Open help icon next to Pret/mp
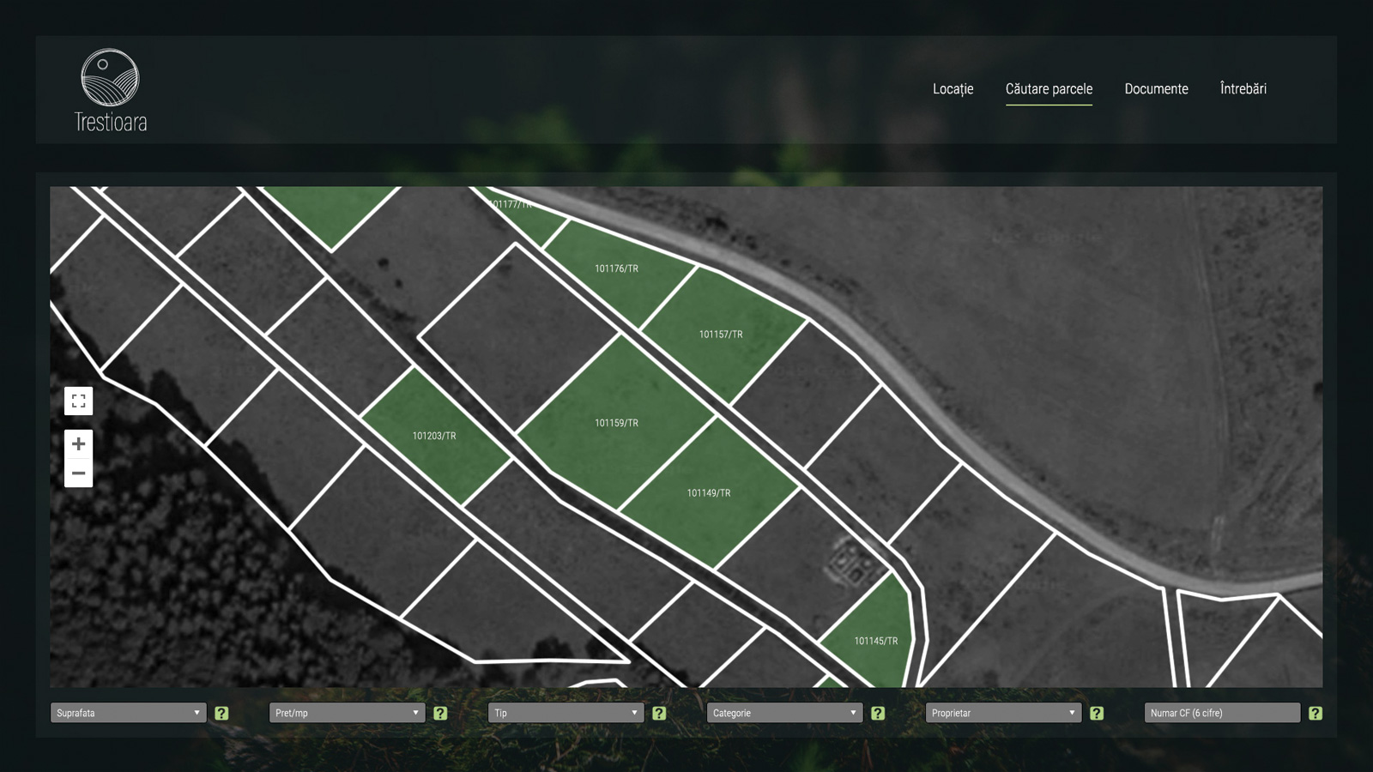Image resolution: width=1373 pixels, height=772 pixels. (x=440, y=713)
